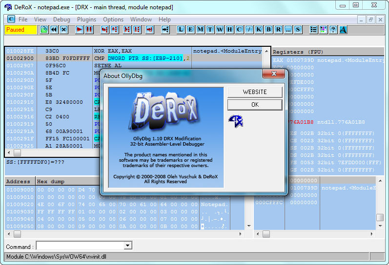Close the About OllyDbg dialog
This screenshot has height=265, width=389.
tap(274, 74)
